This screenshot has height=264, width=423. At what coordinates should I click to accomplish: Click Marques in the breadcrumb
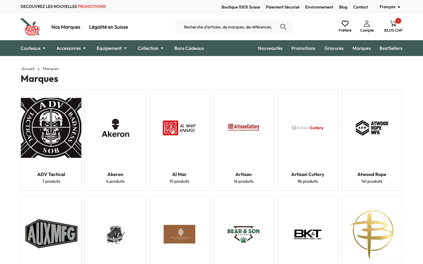click(51, 69)
